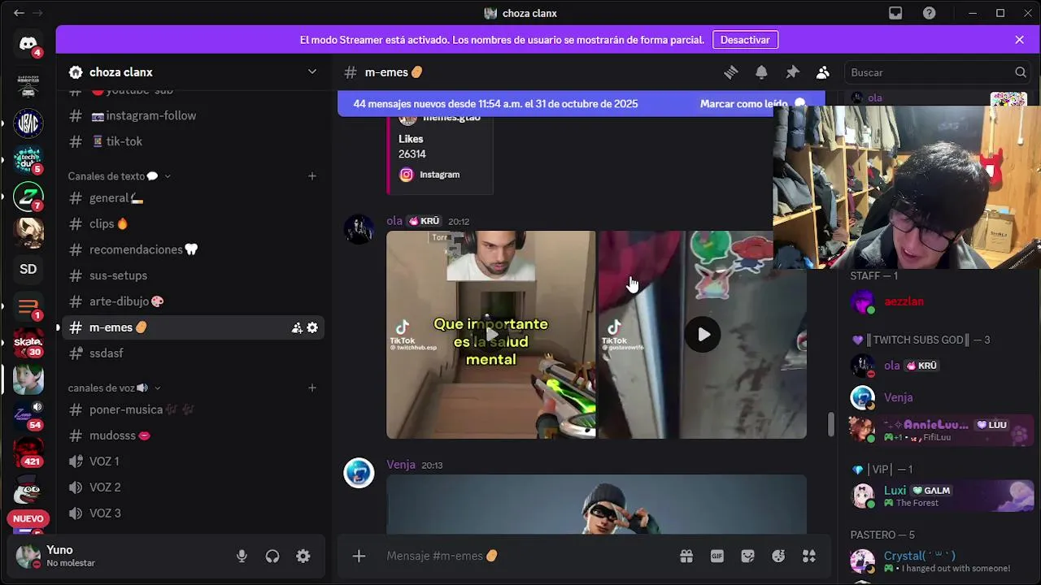Jump to 44 mensajes nuevos banner
1041x585 pixels.
click(495, 104)
